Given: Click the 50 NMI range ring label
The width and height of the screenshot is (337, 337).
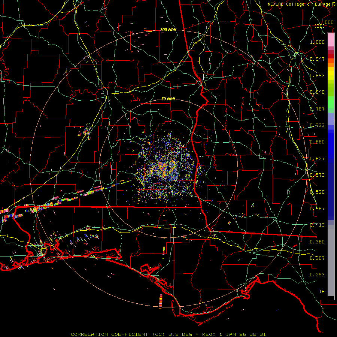Looking at the screenshot, I should point(168,99).
